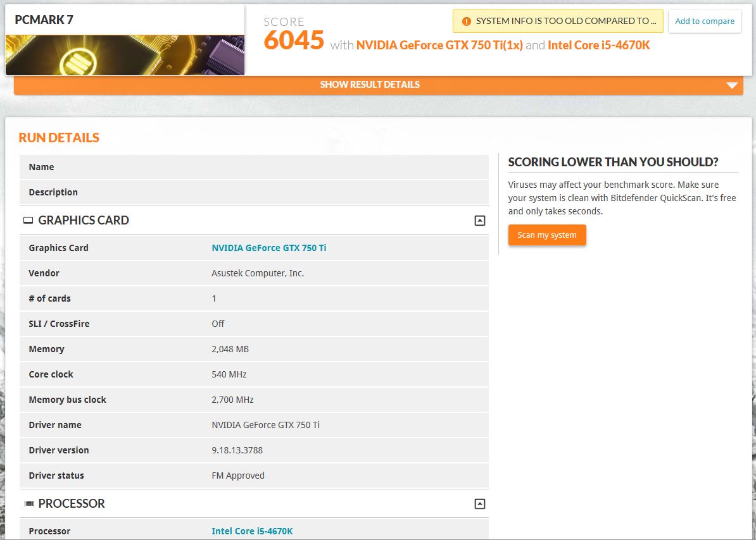Click the # of cards value 1
This screenshot has height=540, width=756.
point(214,298)
